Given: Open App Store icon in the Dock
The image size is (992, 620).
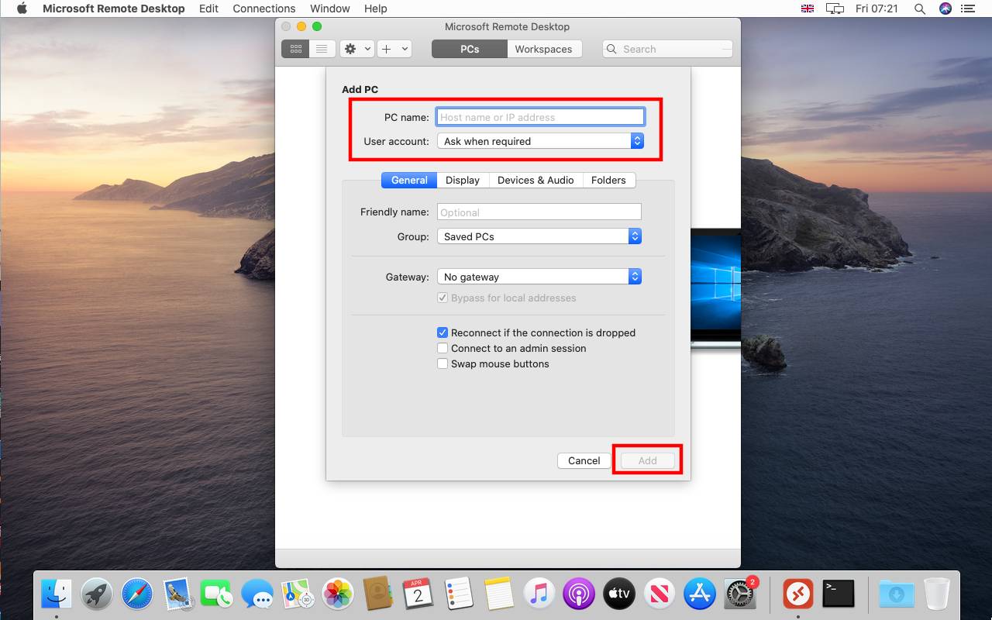Looking at the screenshot, I should [700, 594].
